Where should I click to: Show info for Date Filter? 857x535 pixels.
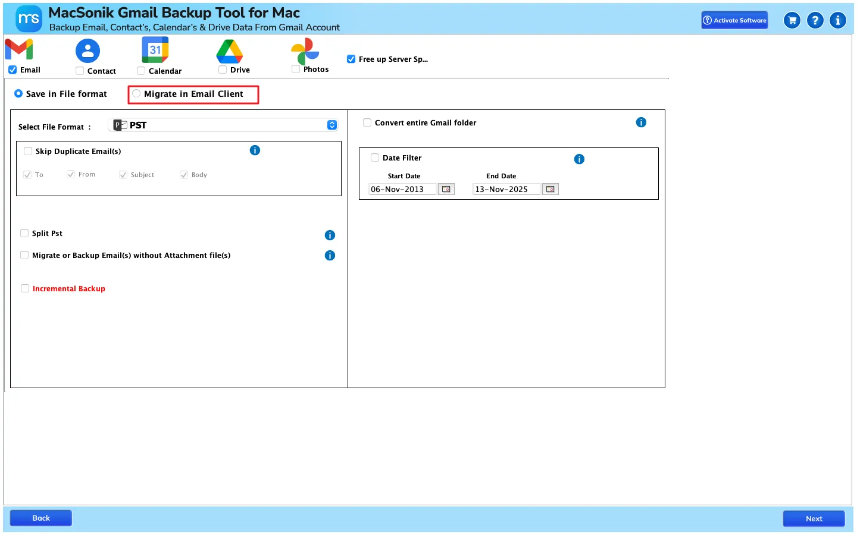tap(580, 159)
